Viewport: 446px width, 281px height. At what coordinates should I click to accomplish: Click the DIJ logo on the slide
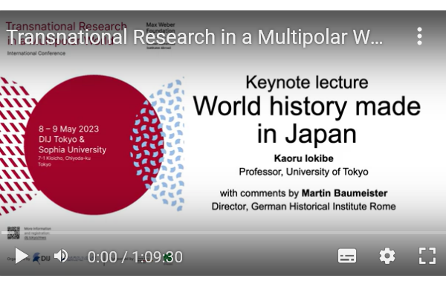[x=42, y=258]
